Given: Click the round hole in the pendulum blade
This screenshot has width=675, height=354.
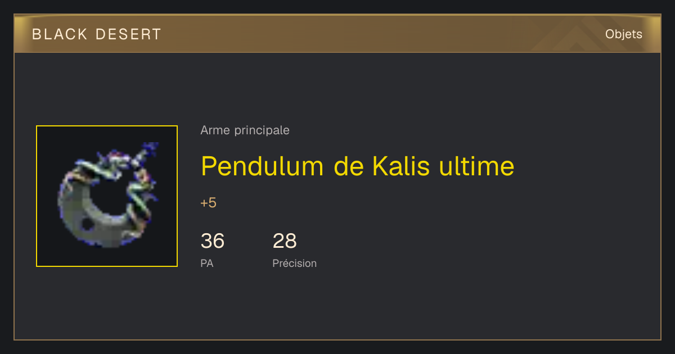Looking at the screenshot, I should [87, 224].
